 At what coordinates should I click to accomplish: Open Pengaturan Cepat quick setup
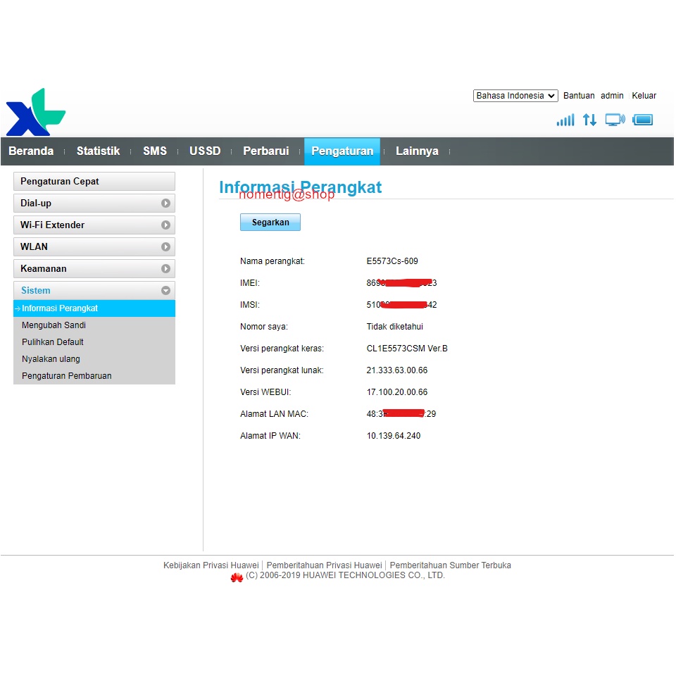click(x=94, y=182)
